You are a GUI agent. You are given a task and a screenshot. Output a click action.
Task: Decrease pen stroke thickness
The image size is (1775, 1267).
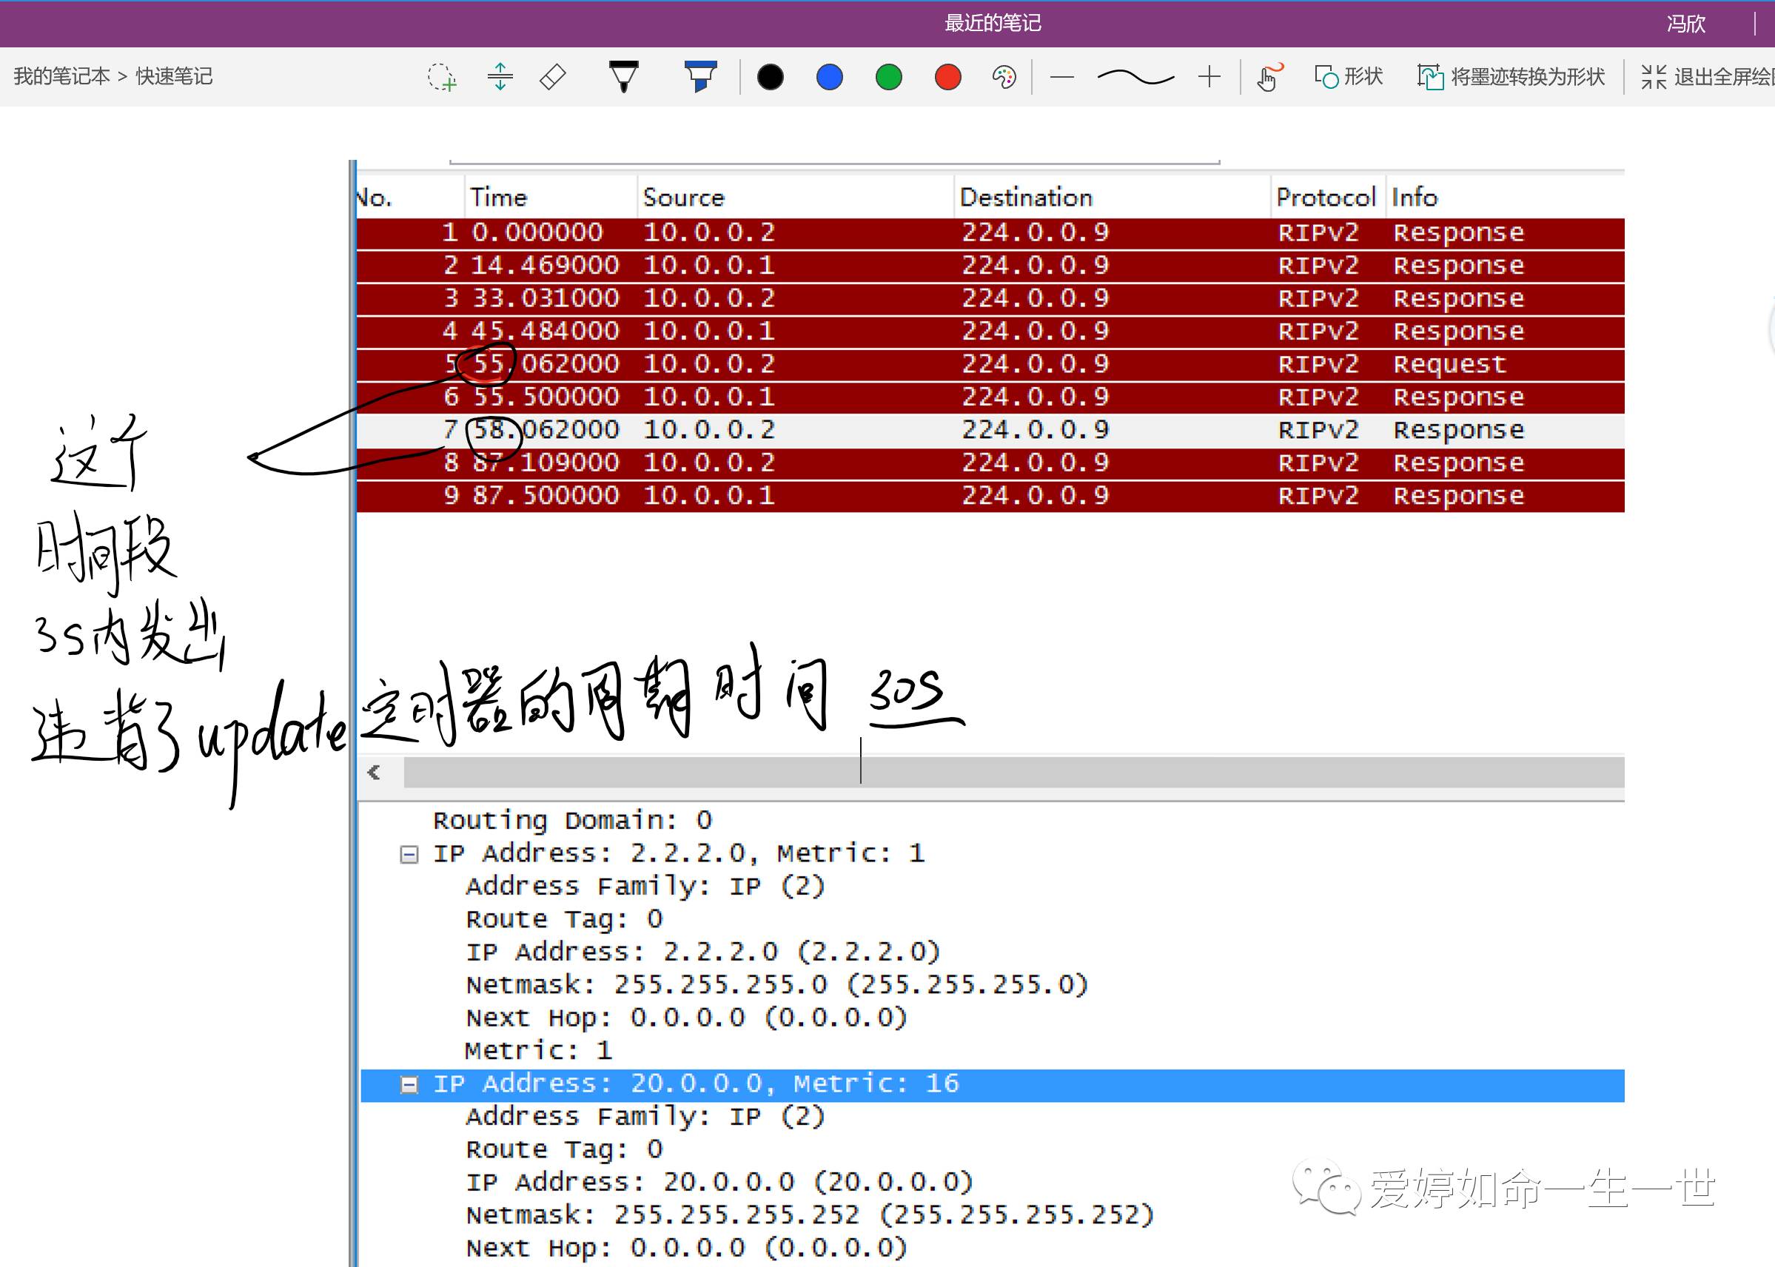pos(1062,77)
